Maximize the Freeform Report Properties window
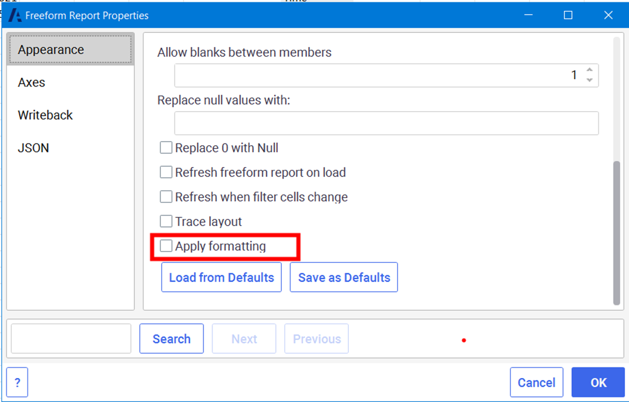Viewport: 629px width, 402px height. pos(568,15)
